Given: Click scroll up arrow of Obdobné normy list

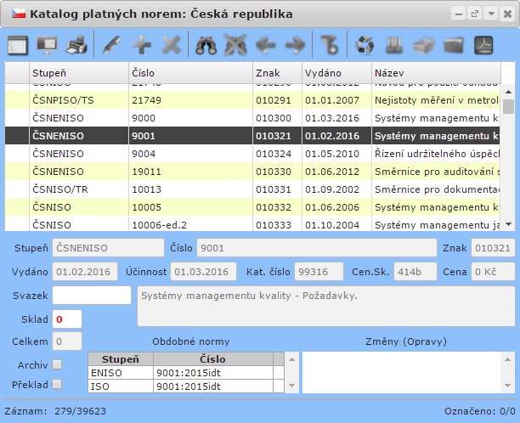Looking at the screenshot, I should pyautogui.click(x=291, y=359).
